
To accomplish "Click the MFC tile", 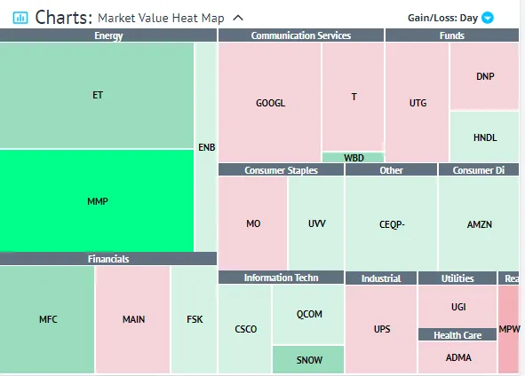I will [x=47, y=319].
